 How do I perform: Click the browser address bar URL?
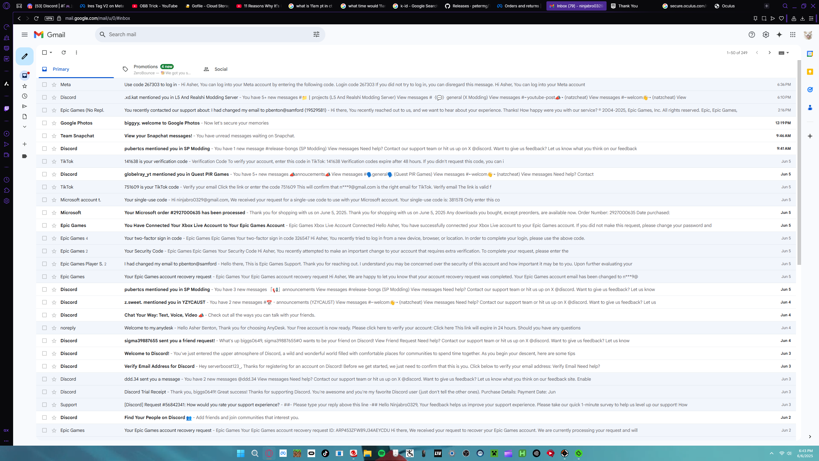click(98, 18)
